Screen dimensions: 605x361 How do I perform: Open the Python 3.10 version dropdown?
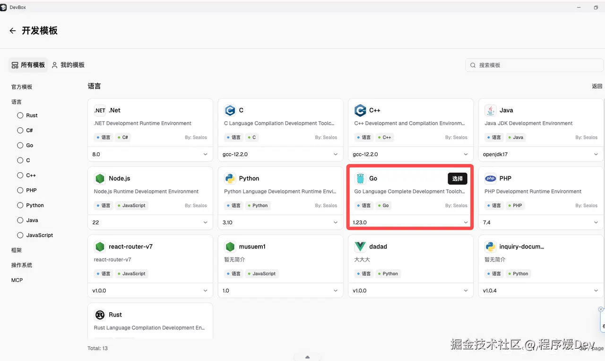tap(280, 222)
